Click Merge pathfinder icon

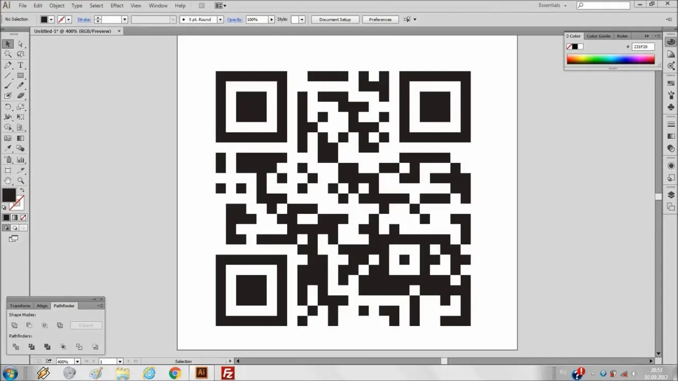click(47, 347)
